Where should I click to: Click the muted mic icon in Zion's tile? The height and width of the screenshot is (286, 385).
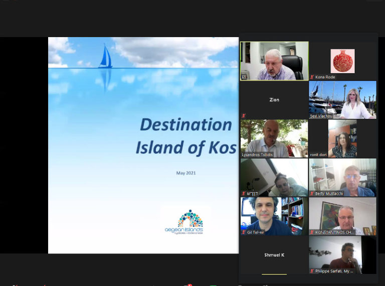[244, 116]
